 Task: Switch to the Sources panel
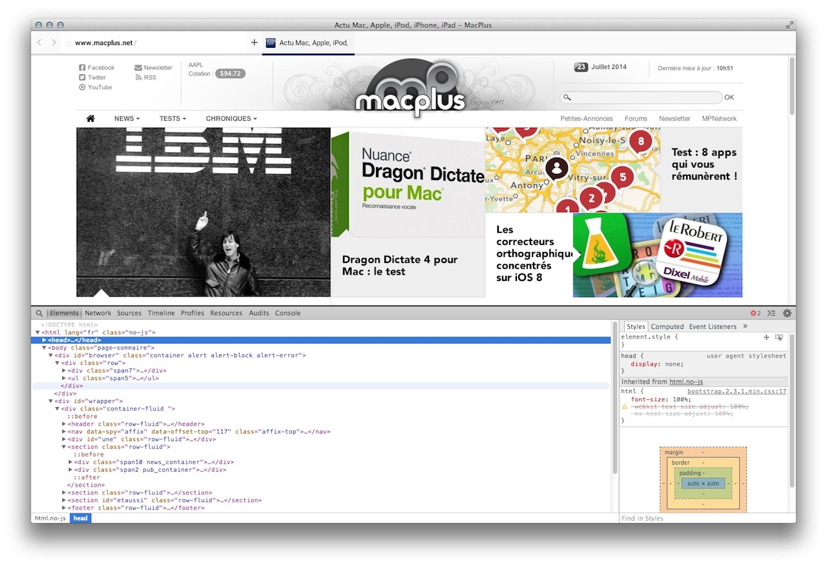point(129,313)
